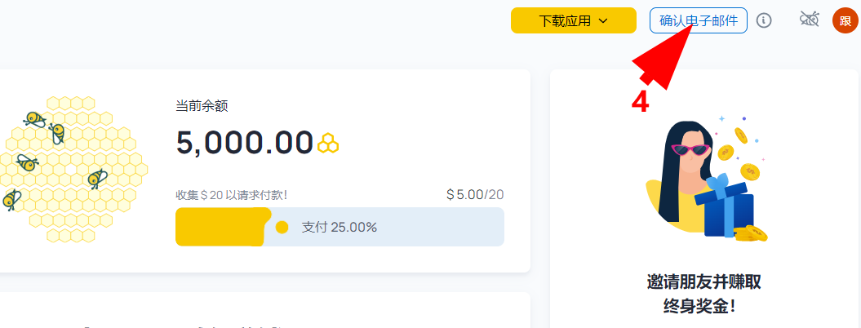Image resolution: width=861 pixels, height=328 pixels.
Task: Click the bee at top of honeycomb
Action: point(35,118)
